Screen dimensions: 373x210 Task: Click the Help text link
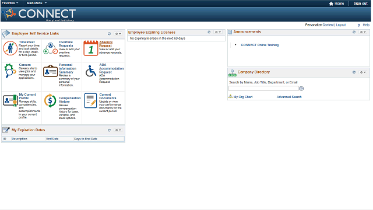click(x=366, y=25)
